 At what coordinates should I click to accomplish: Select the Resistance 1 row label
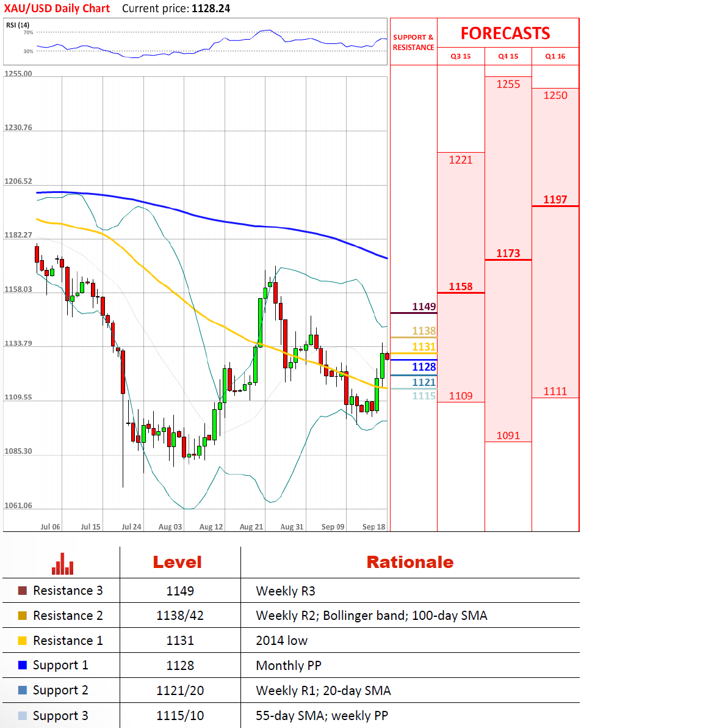[68, 641]
